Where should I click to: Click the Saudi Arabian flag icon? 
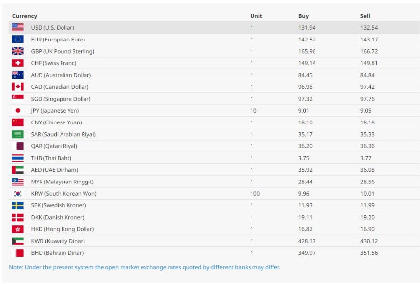point(18,134)
